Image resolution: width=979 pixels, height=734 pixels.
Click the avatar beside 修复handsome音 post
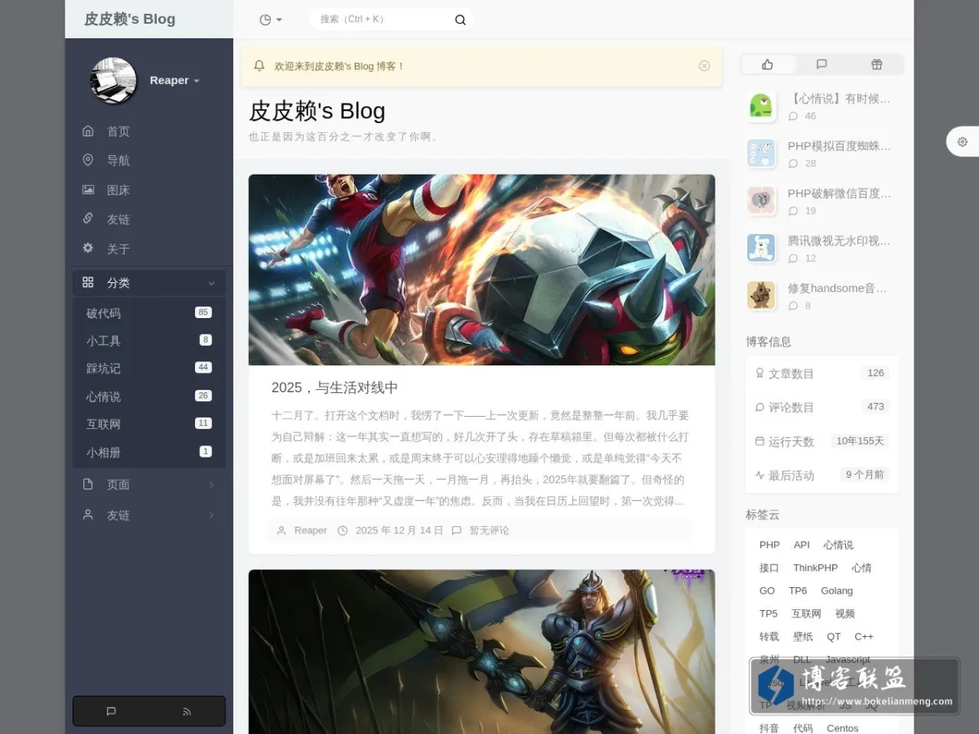point(761,295)
